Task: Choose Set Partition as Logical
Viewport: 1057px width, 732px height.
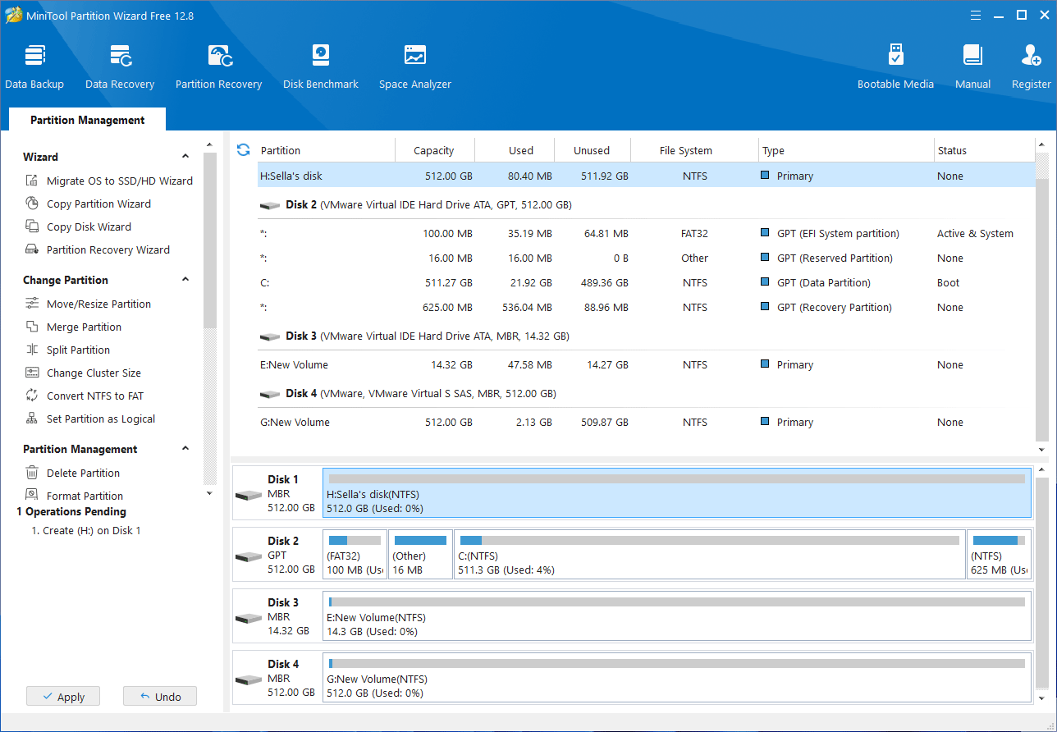Action: (x=90, y=419)
